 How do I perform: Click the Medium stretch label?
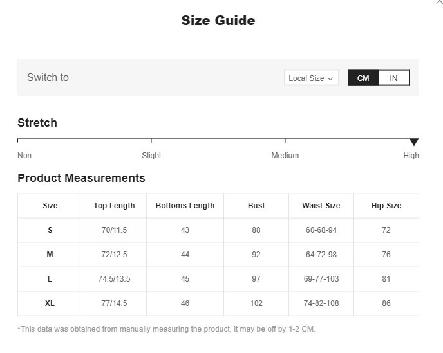tap(285, 156)
